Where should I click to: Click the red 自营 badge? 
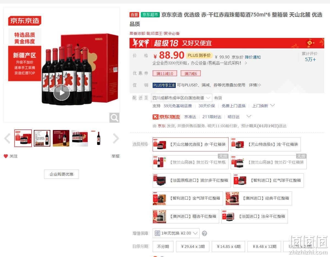tap(134, 15)
